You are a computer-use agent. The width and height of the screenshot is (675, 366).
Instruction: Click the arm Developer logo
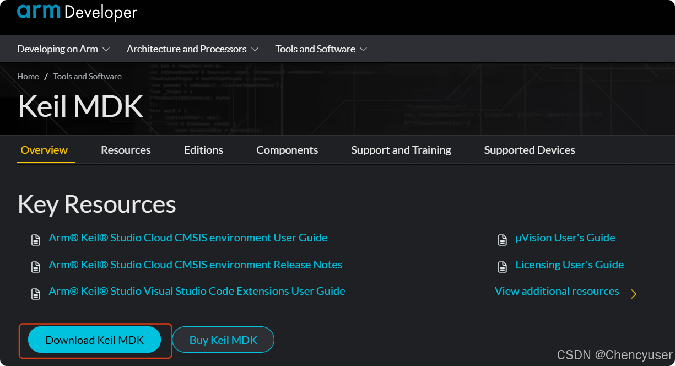click(x=77, y=12)
